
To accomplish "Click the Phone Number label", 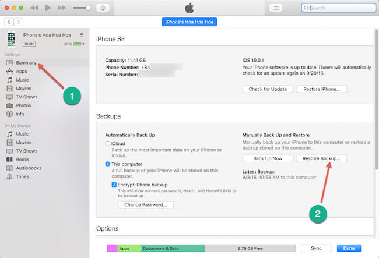I will point(122,68).
